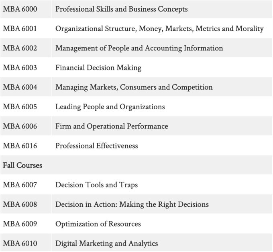273x252 pixels.
Task: Click the MBA 6007 course code
Action: (x=20, y=185)
